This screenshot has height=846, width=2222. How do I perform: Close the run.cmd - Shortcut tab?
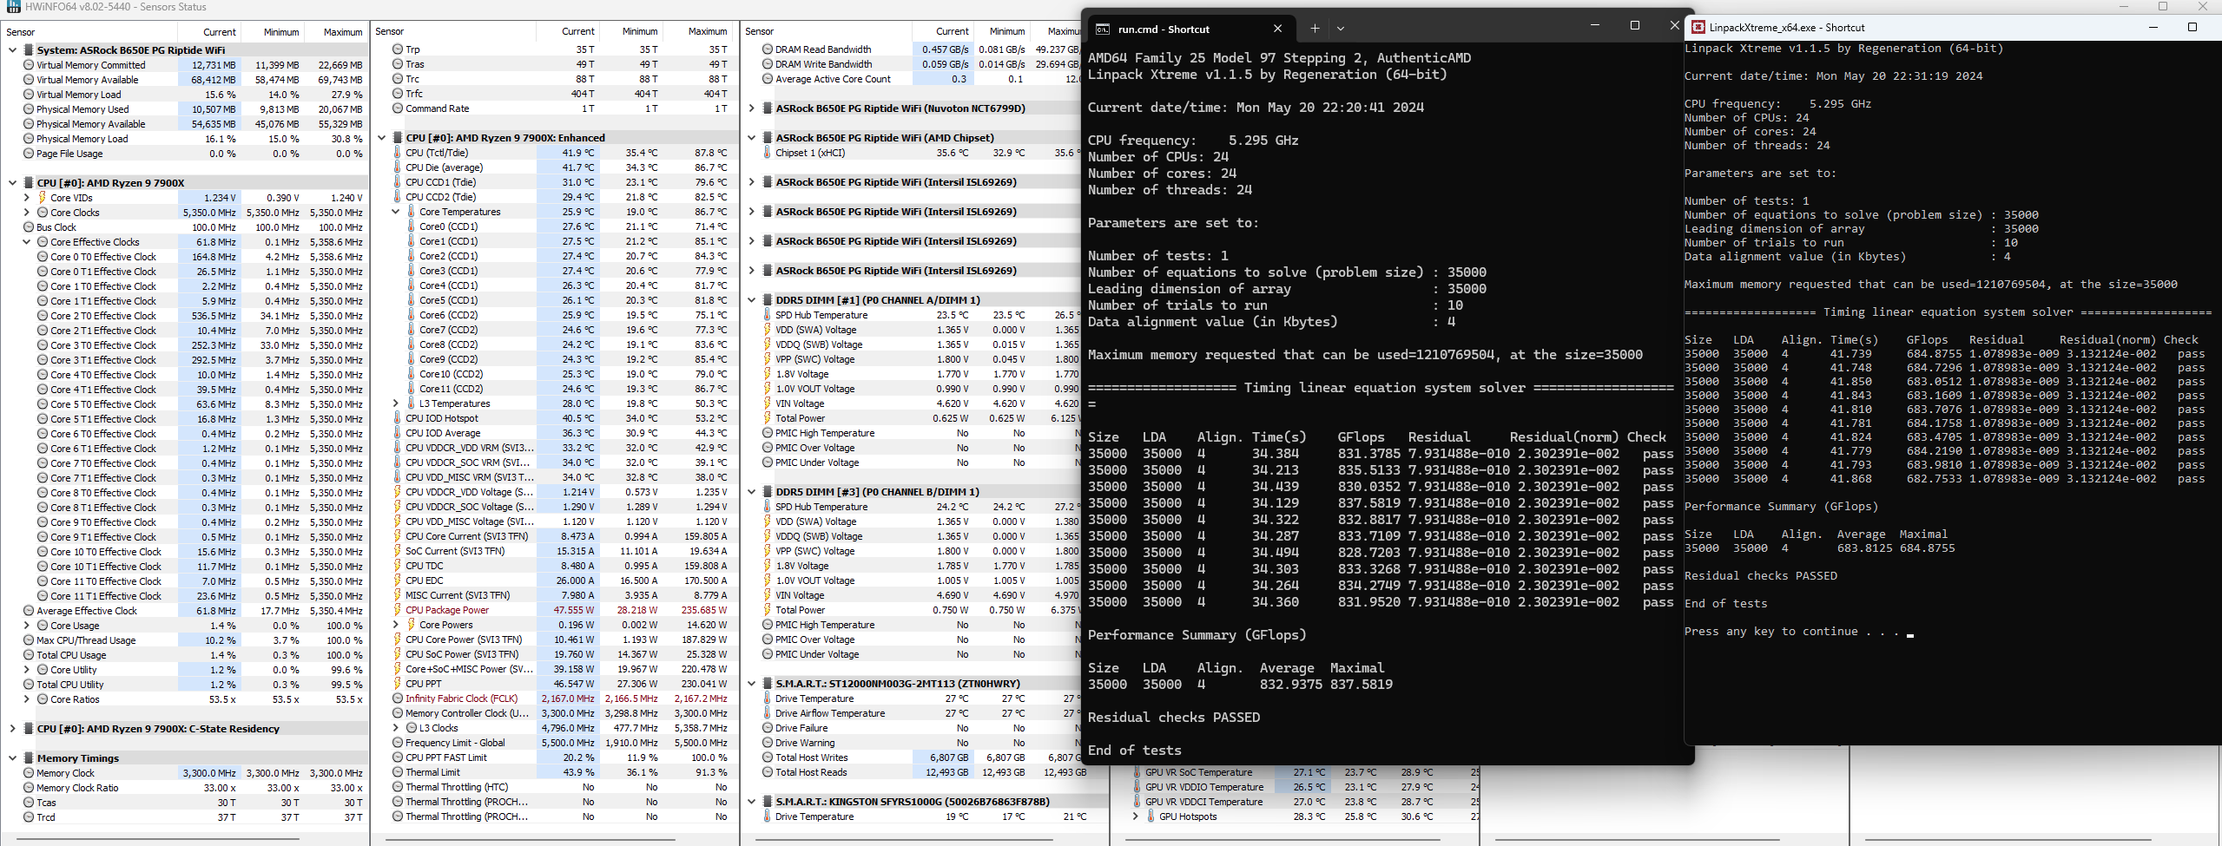point(1277,29)
